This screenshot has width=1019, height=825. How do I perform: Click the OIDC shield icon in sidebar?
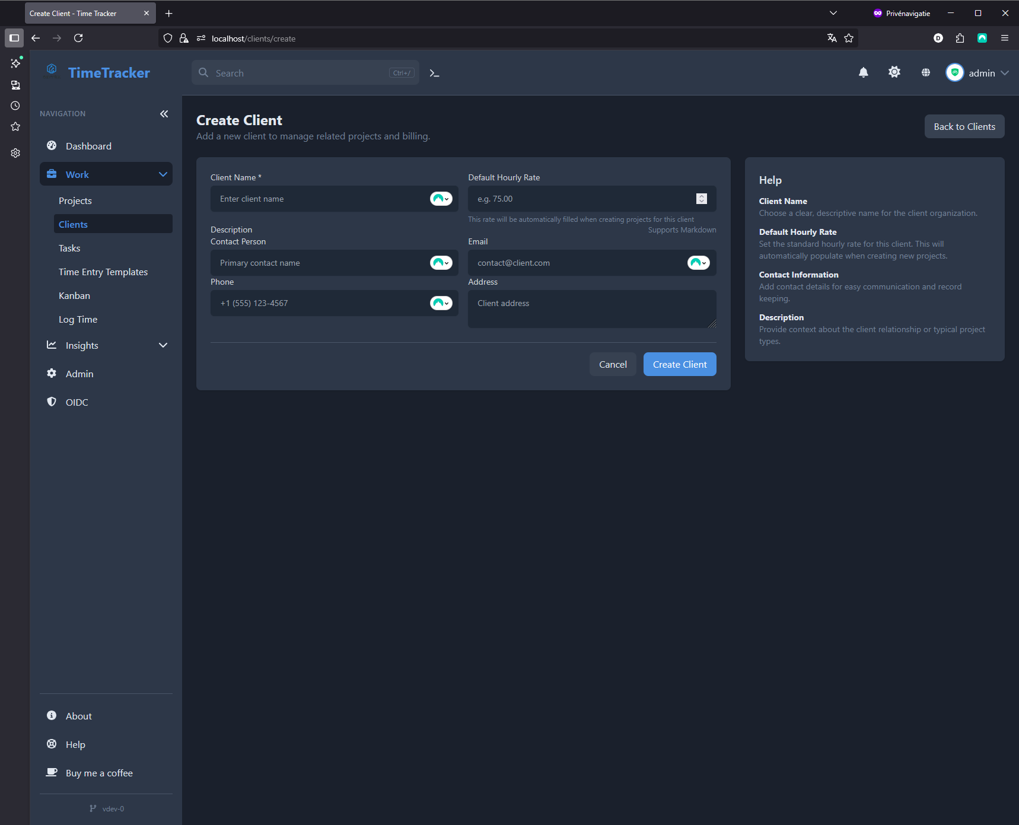point(52,402)
